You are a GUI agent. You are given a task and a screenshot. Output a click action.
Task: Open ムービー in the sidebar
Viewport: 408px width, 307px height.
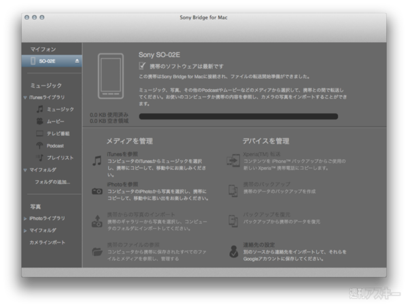point(56,122)
